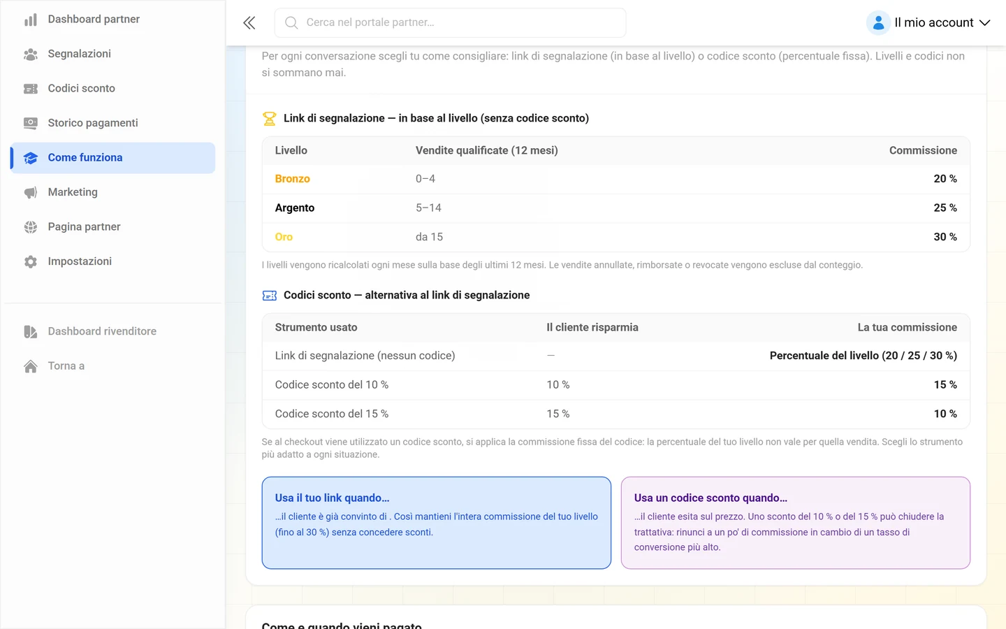1006x629 pixels.
Task: Select Storico pagamenti in the sidebar
Action: coord(113,123)
